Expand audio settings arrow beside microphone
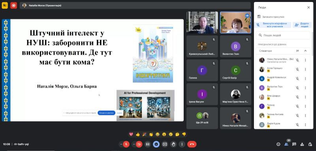This screenshot has width=316, height=151. 121,144
